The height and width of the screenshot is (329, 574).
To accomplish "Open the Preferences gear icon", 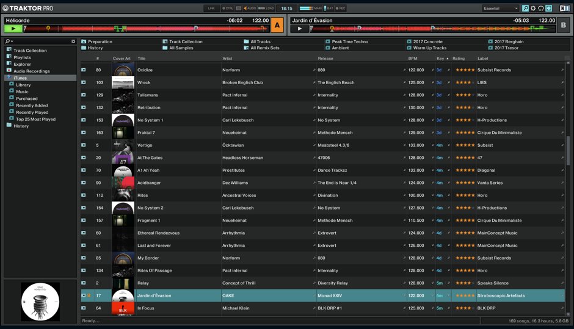I will click(x=533, y=9).
